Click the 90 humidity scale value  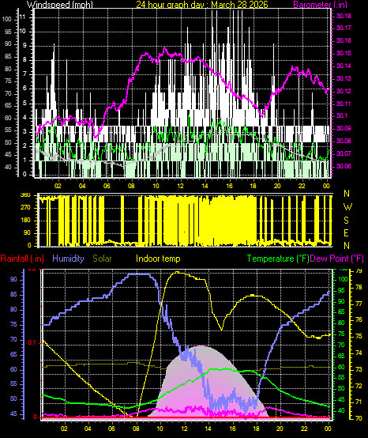pos(13,280)
